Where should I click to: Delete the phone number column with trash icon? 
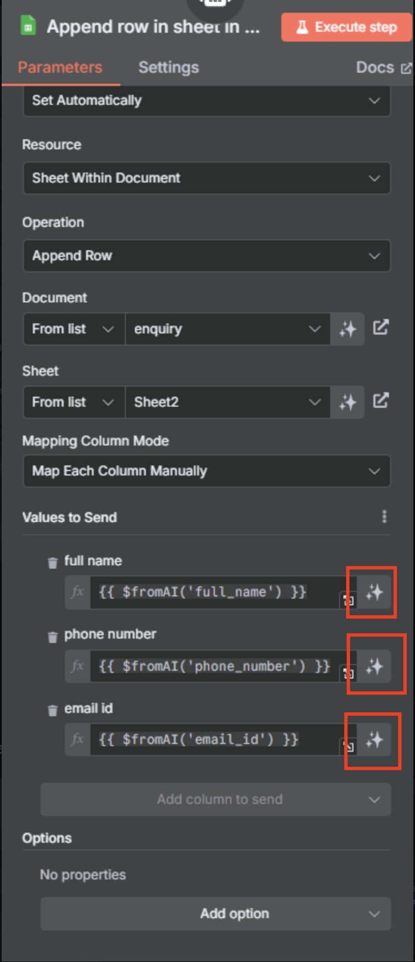[x=53, y=636]
